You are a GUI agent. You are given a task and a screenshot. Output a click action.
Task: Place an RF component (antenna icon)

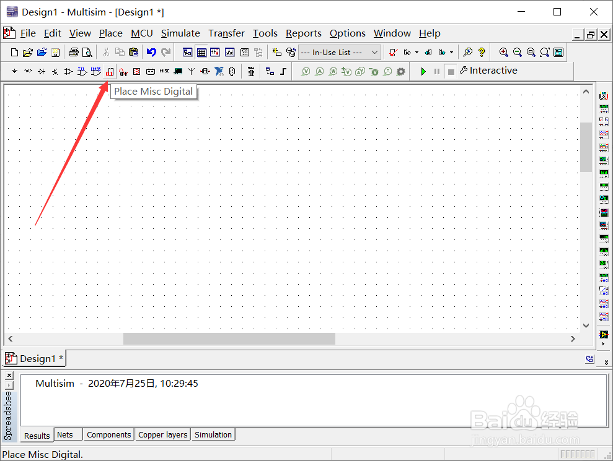191,71
